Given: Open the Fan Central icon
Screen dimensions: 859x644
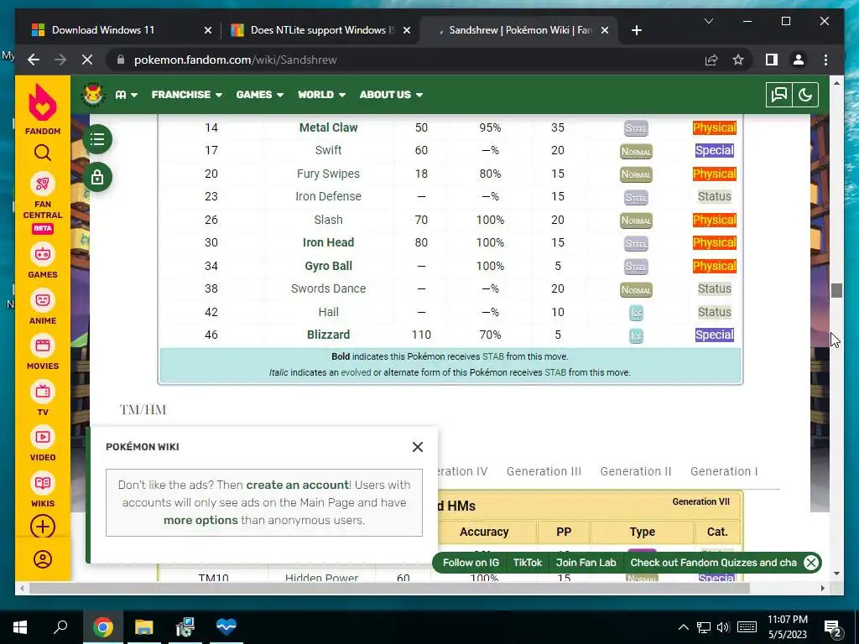Looking at the screenshot, I should [x=42, y=184].
